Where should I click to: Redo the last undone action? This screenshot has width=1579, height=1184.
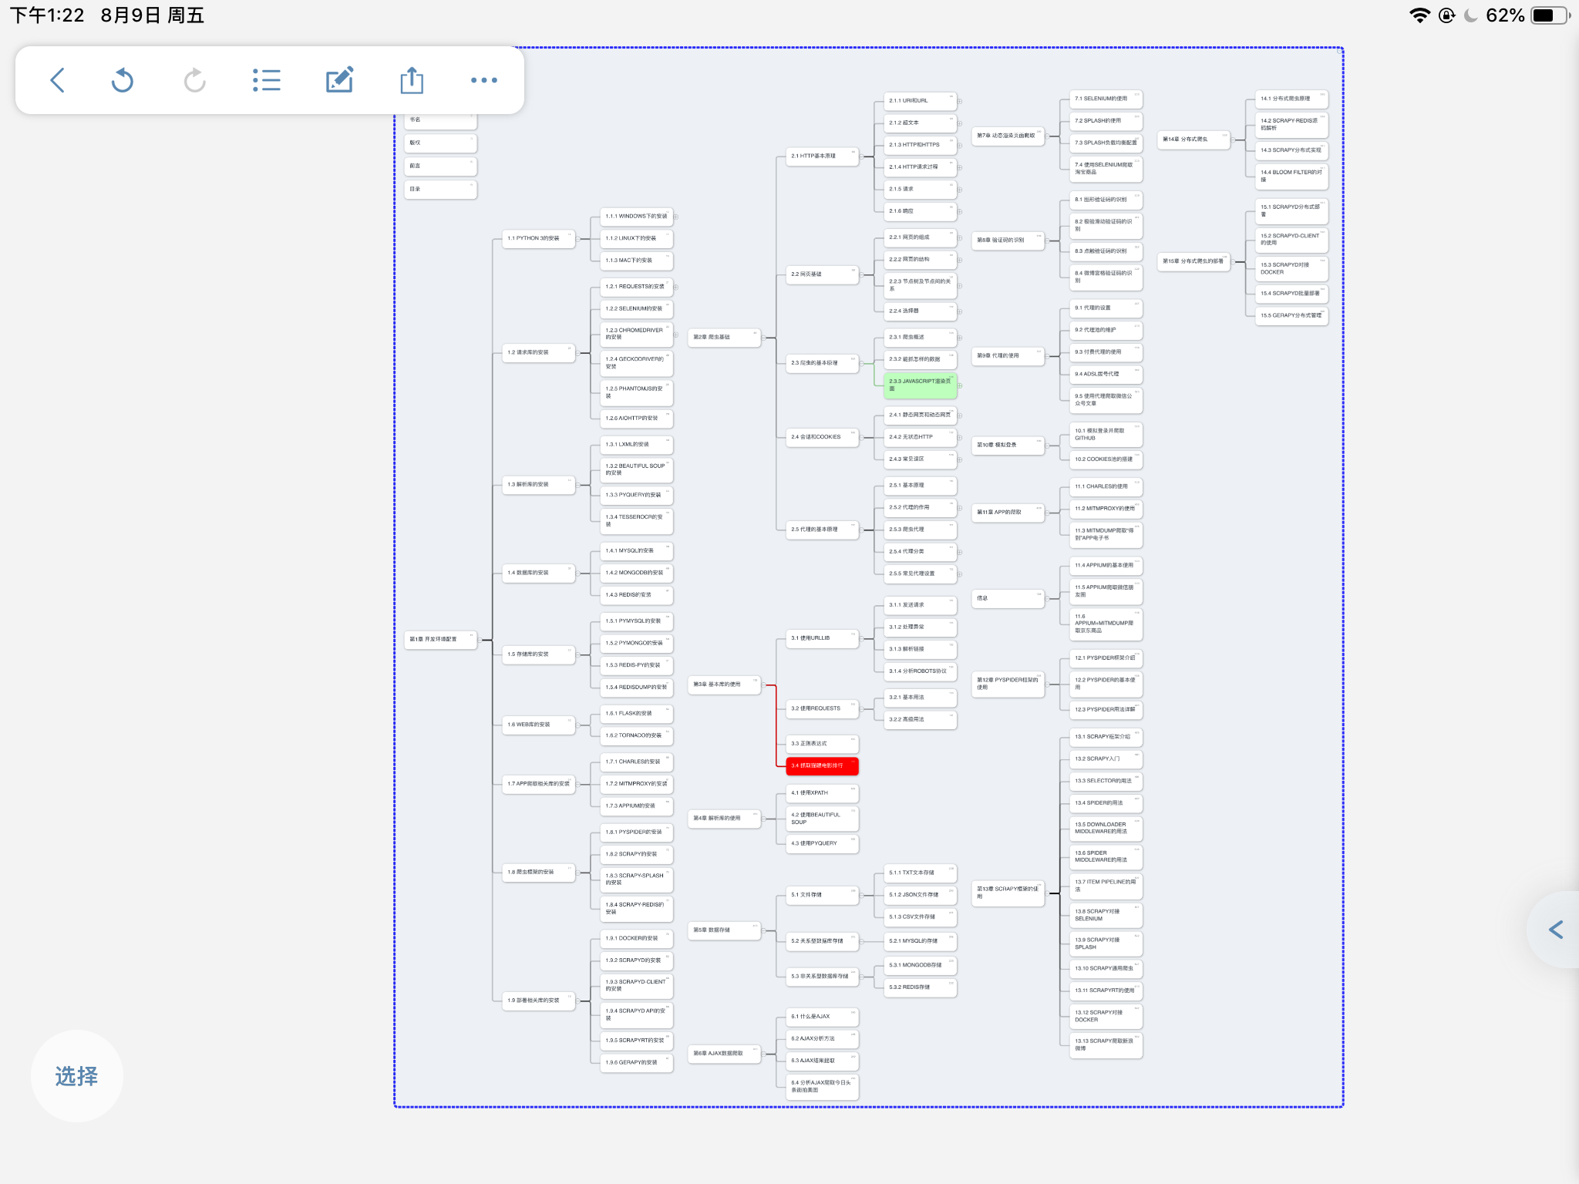[x=194, y=80]
